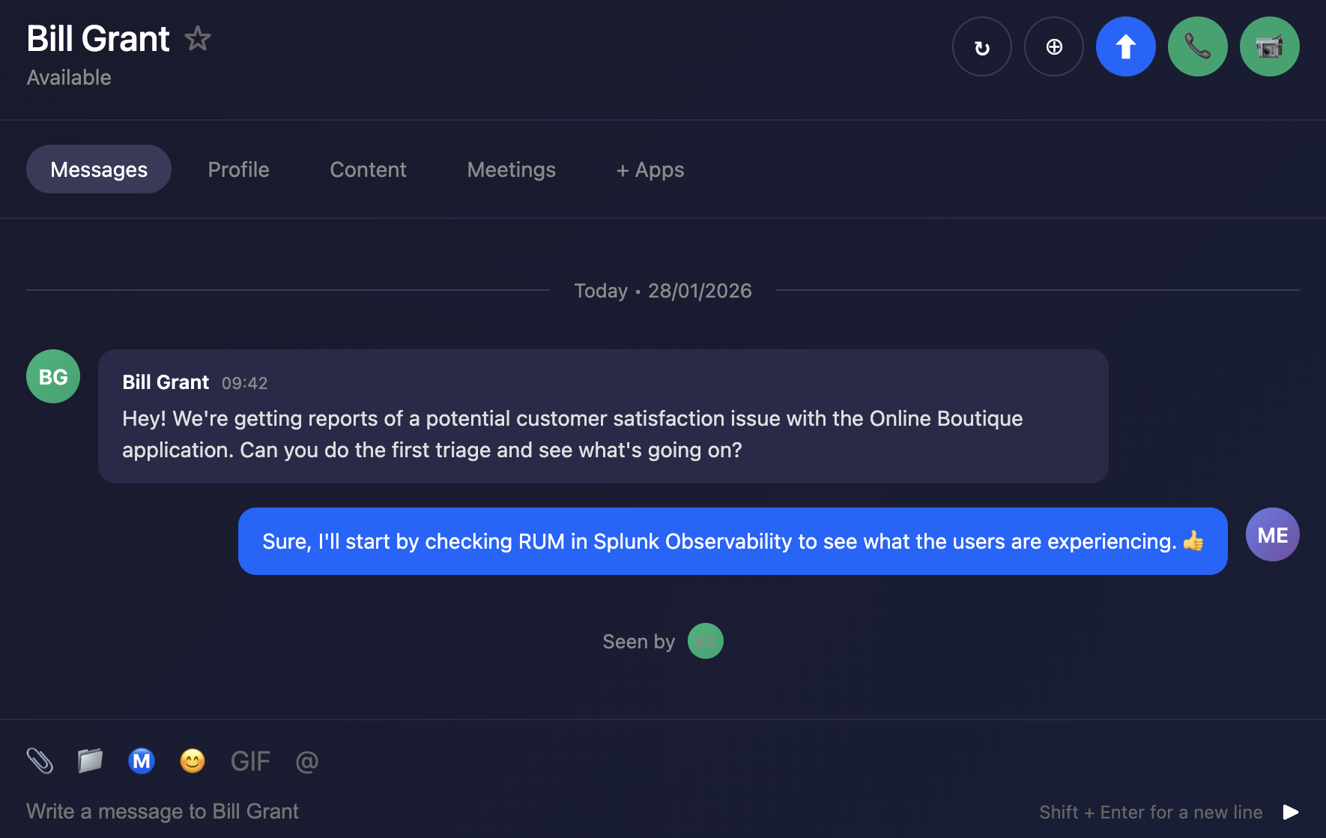Toggle favorite star next to Bill Grant
This screenshot has width=1326, height=838.
(x=198, y=38)
